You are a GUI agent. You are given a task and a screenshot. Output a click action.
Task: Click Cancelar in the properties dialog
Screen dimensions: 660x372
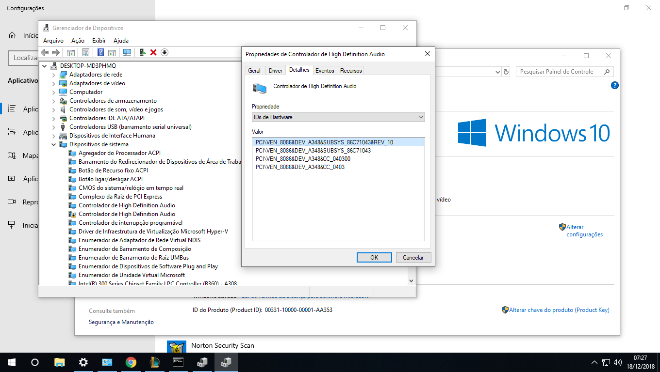(x=413, y=258)
